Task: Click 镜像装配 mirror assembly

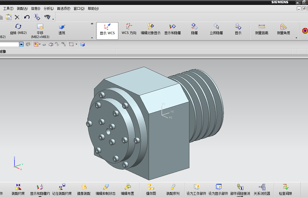Action: point(84,190)
